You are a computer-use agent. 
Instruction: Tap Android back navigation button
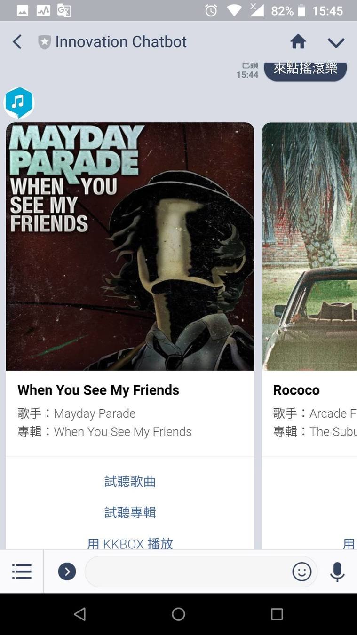pos(80,614)
